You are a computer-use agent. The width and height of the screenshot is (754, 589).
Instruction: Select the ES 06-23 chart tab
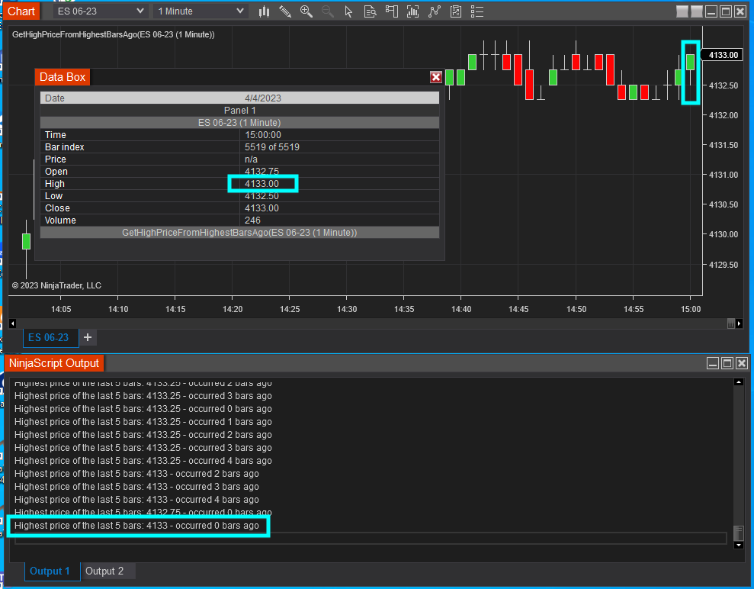tap(48, 337)
